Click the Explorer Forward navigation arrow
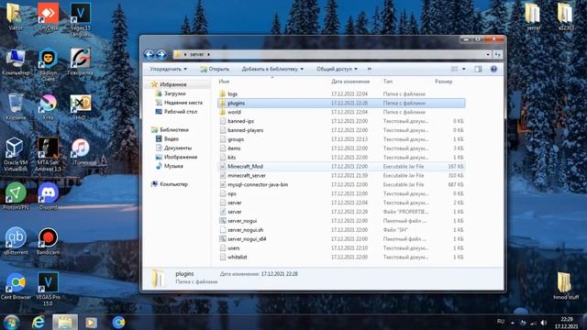Image resolution: width=587 pixels, height=330 pixels. pos(161,55)
